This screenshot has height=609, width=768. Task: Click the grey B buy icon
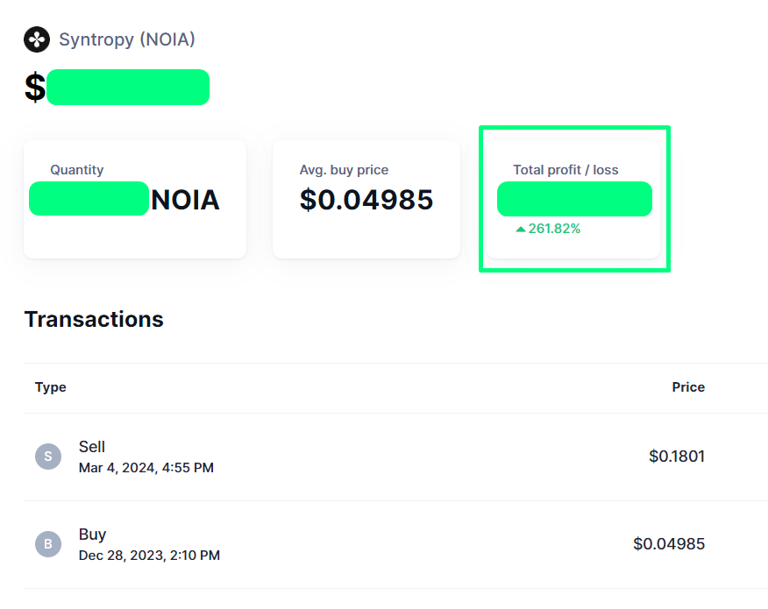coord(48,544)
